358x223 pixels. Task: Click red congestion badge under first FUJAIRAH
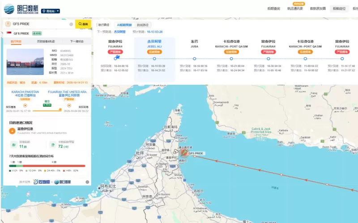[x=115, y=52]
